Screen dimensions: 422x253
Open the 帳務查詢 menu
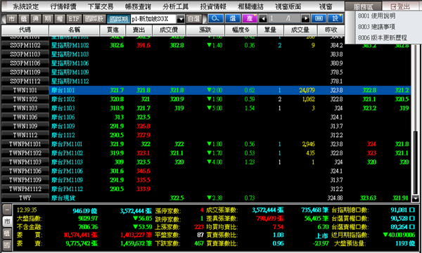click(x=138, y=6)
